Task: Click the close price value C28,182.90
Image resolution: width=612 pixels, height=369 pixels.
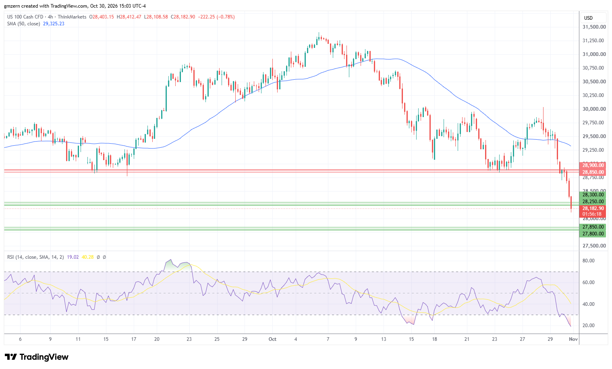Action: point(183,17)
